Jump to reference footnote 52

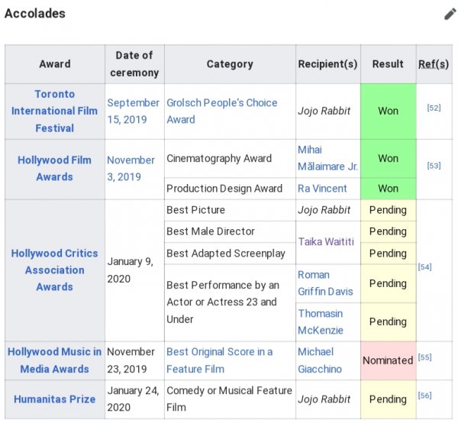[434, 108]
